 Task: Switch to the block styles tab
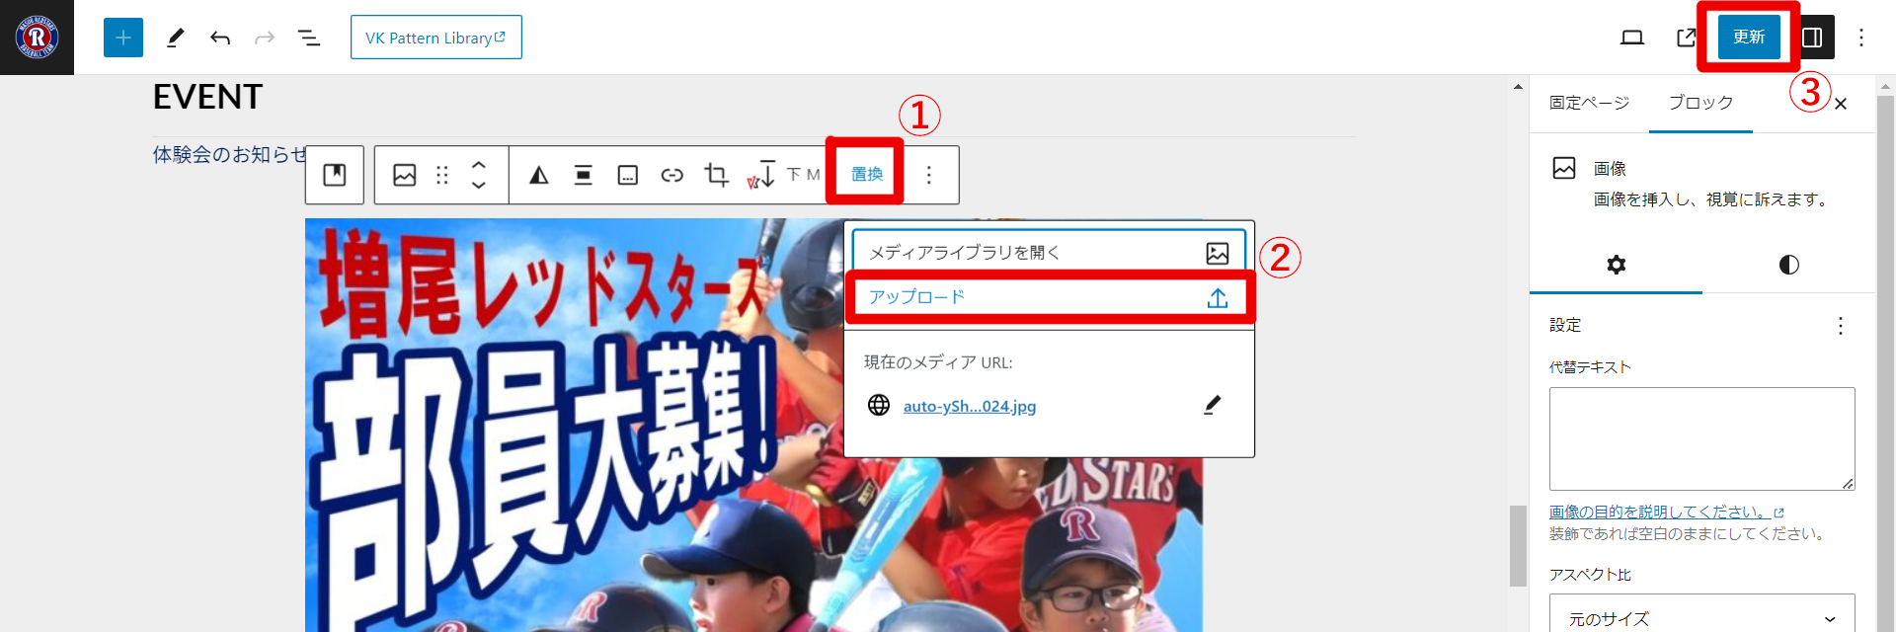pyautogui.click(x=1788, y=265)
